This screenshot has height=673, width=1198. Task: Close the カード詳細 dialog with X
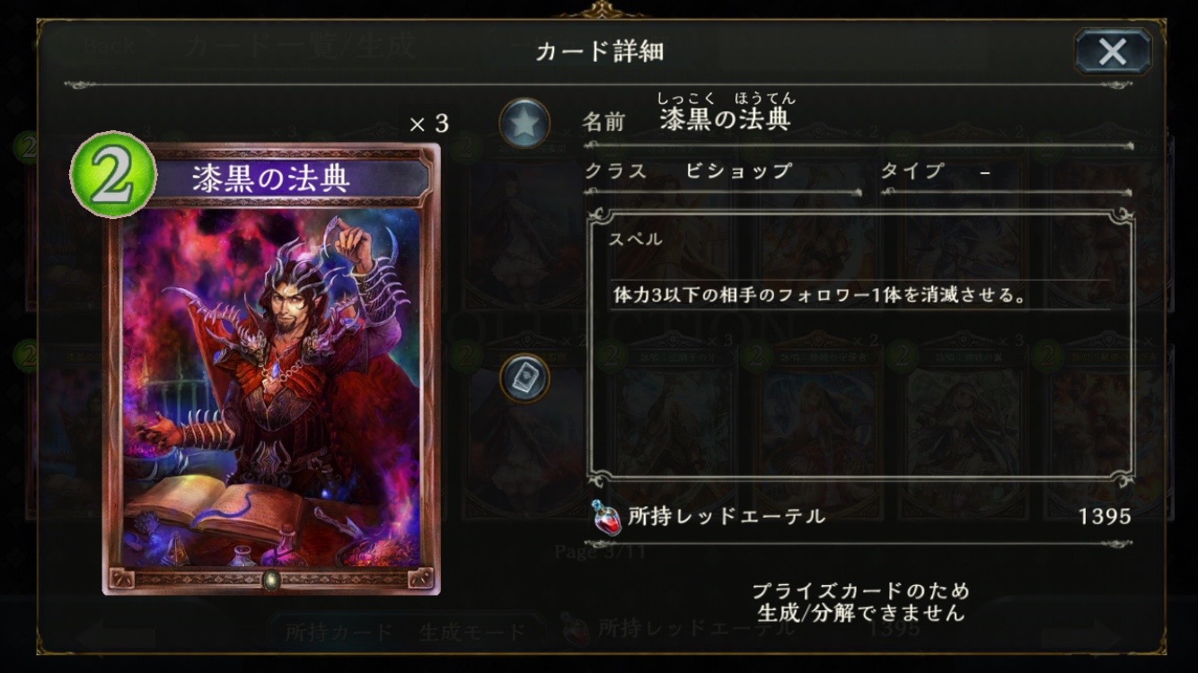click(x=1112, y=51)
